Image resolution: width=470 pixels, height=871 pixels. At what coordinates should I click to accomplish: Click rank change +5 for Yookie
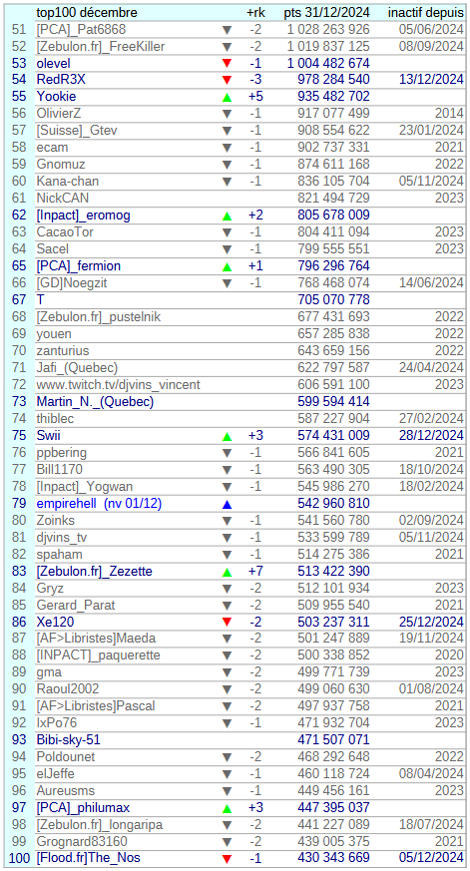pos(255,97)
